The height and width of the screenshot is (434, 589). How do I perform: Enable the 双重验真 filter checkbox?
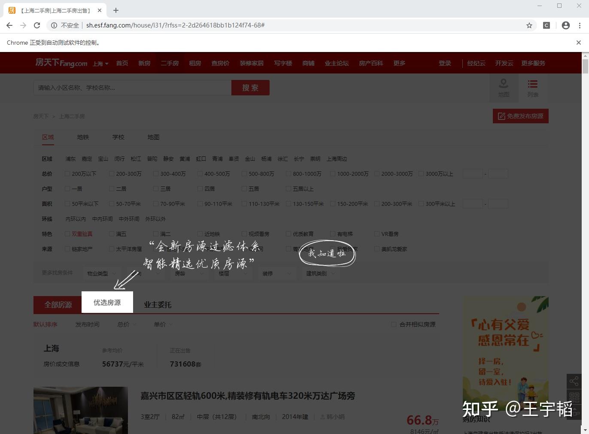67,234
